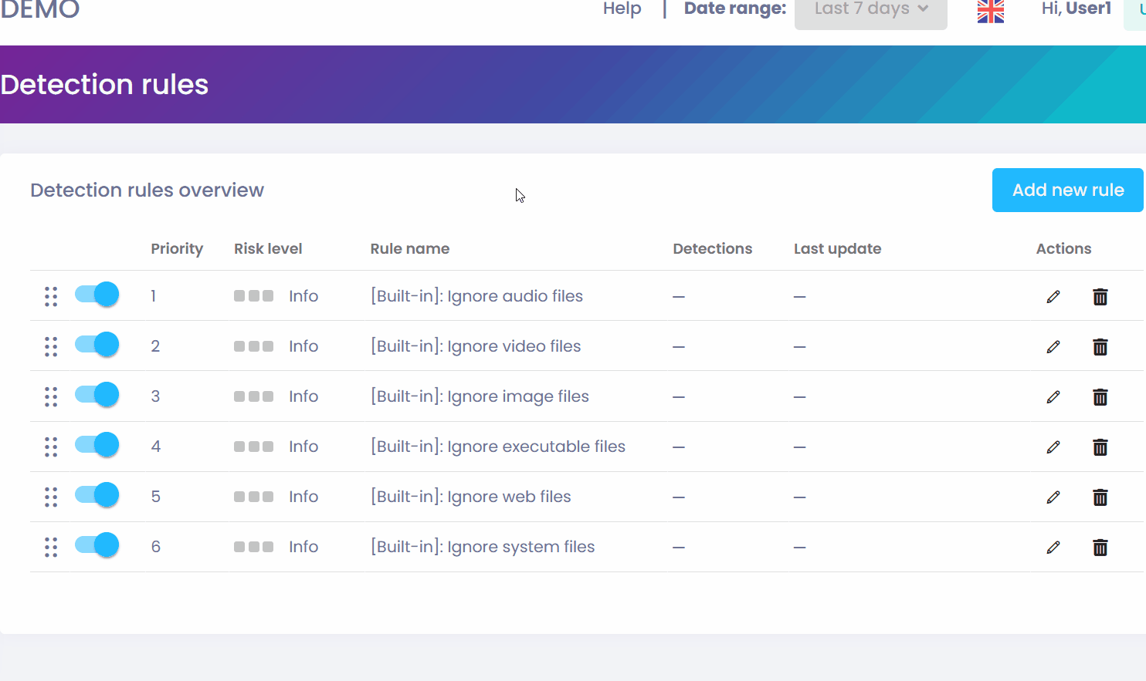Disable the Ignore video files rule toggle

coord(97,344)
